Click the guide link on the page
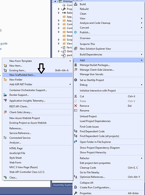 [4, 43]
